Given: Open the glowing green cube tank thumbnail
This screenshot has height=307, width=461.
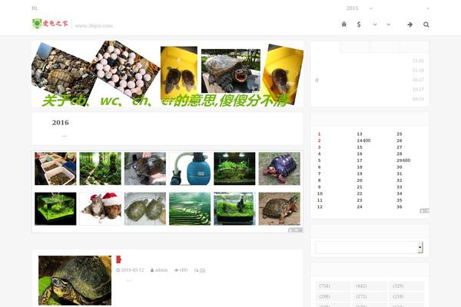Looking at the screenshot, I should pos(55,209).
